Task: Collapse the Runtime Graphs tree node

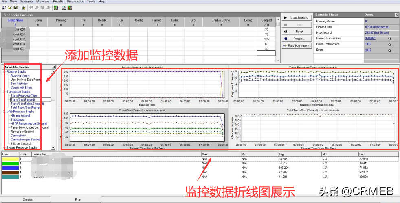Action: tap(4, 72)
